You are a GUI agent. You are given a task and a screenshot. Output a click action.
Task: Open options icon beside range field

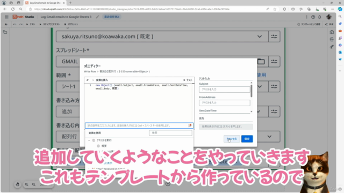(x=274, y=87)
